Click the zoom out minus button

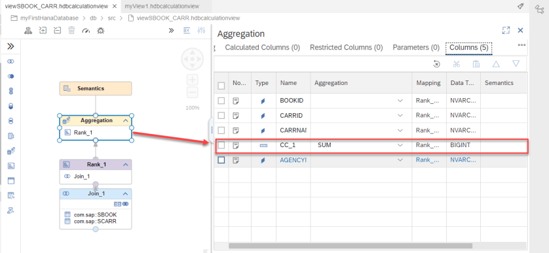click(192, 92)
